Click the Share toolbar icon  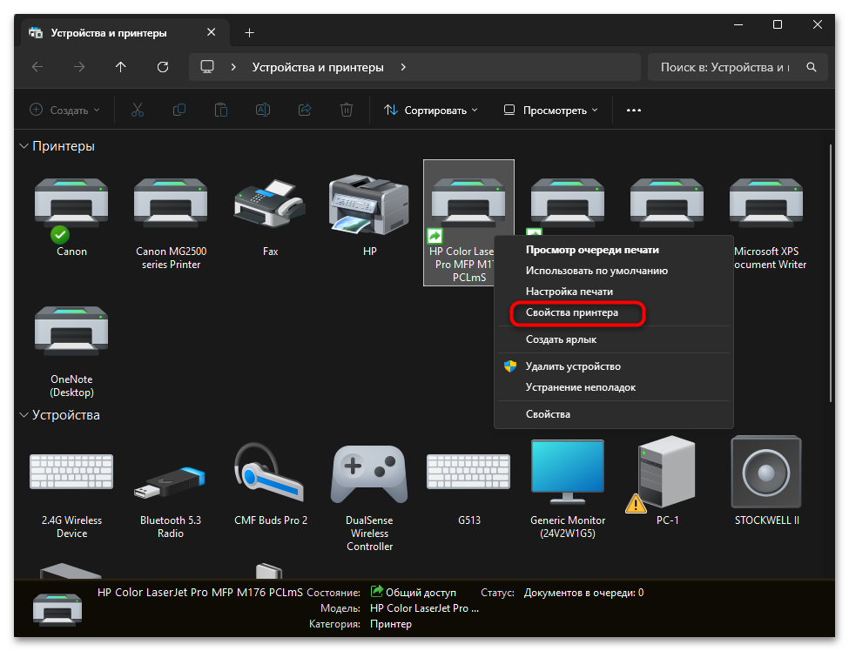(305, 110)
